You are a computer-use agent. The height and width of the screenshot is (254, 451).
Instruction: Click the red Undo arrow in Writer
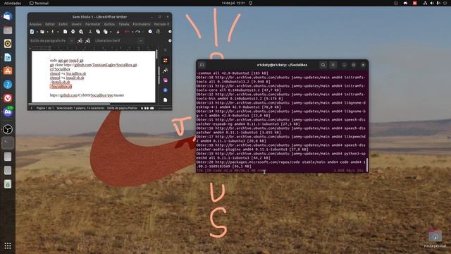point(127,32)
